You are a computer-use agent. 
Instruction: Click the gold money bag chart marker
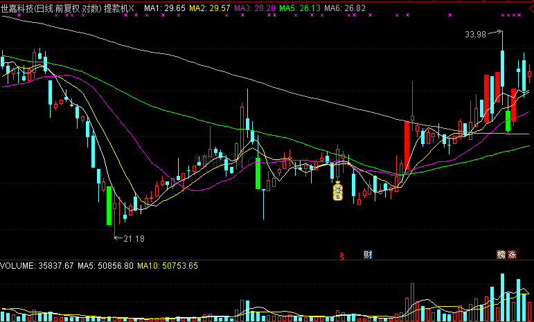[x=337, y=191]
